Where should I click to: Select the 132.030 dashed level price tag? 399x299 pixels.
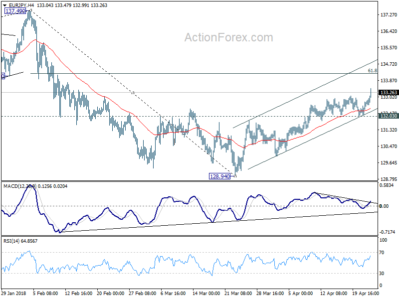(389, 116)
